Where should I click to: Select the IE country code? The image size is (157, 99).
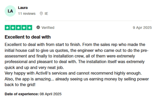click(46, 13)
